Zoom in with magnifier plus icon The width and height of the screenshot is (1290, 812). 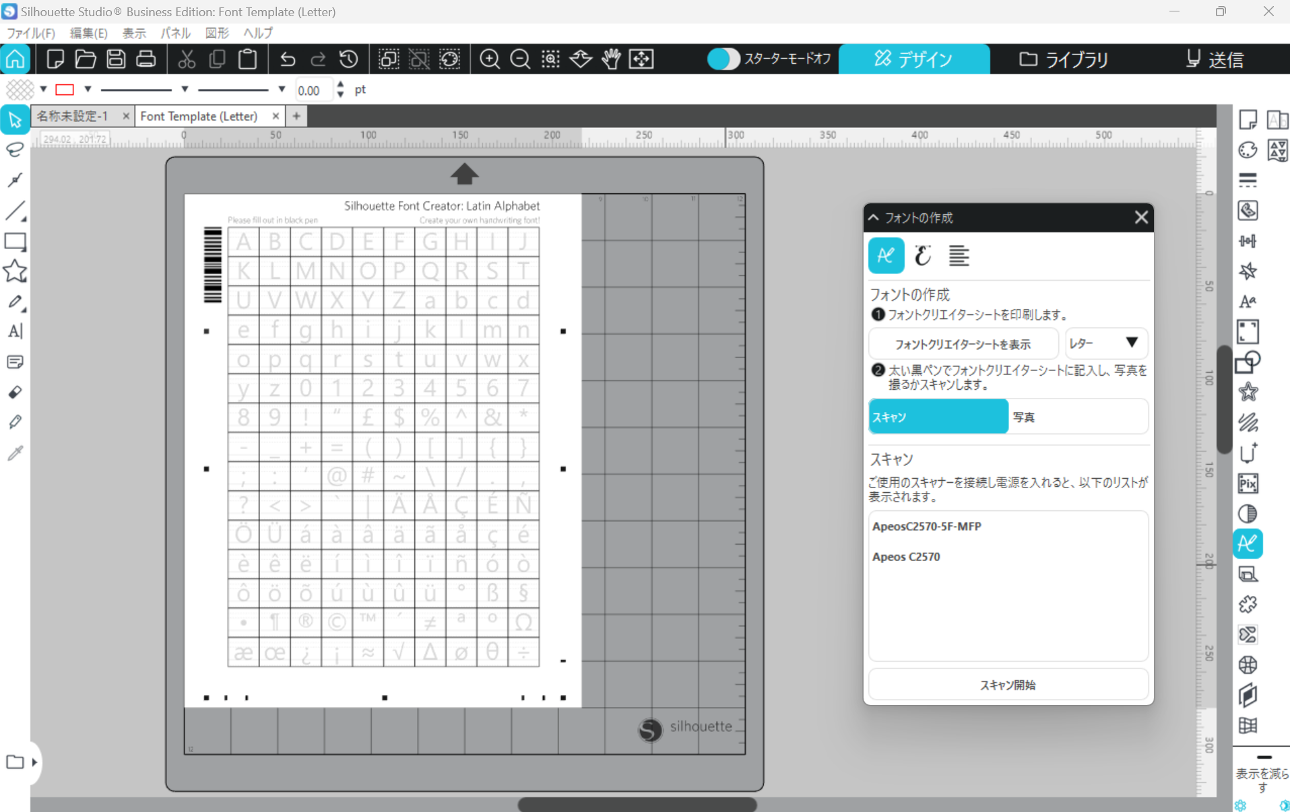point(490,59)
